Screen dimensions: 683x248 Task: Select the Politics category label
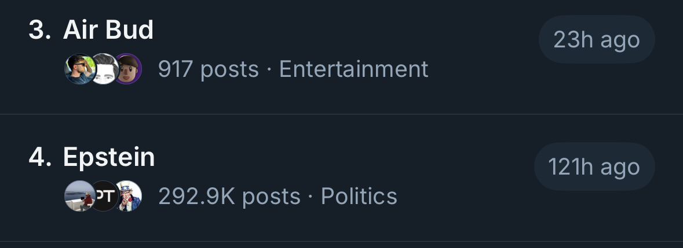359,197
